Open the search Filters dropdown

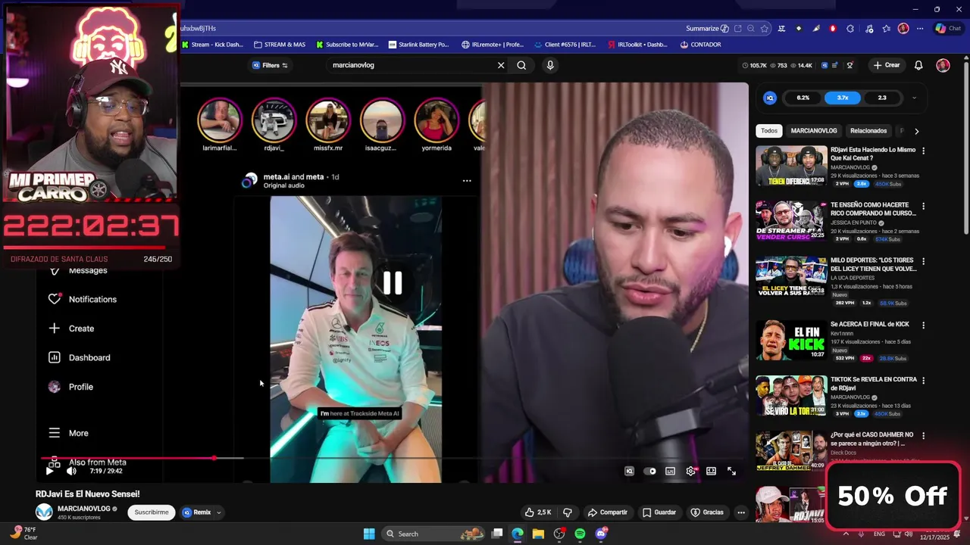coord(270,65)
